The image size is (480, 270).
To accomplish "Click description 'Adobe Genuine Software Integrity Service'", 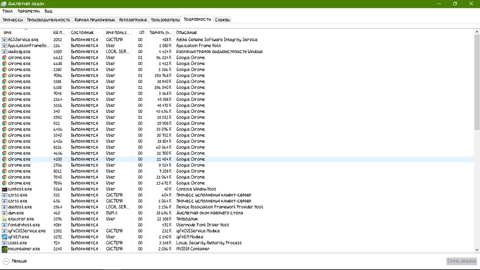I will 217,40.
